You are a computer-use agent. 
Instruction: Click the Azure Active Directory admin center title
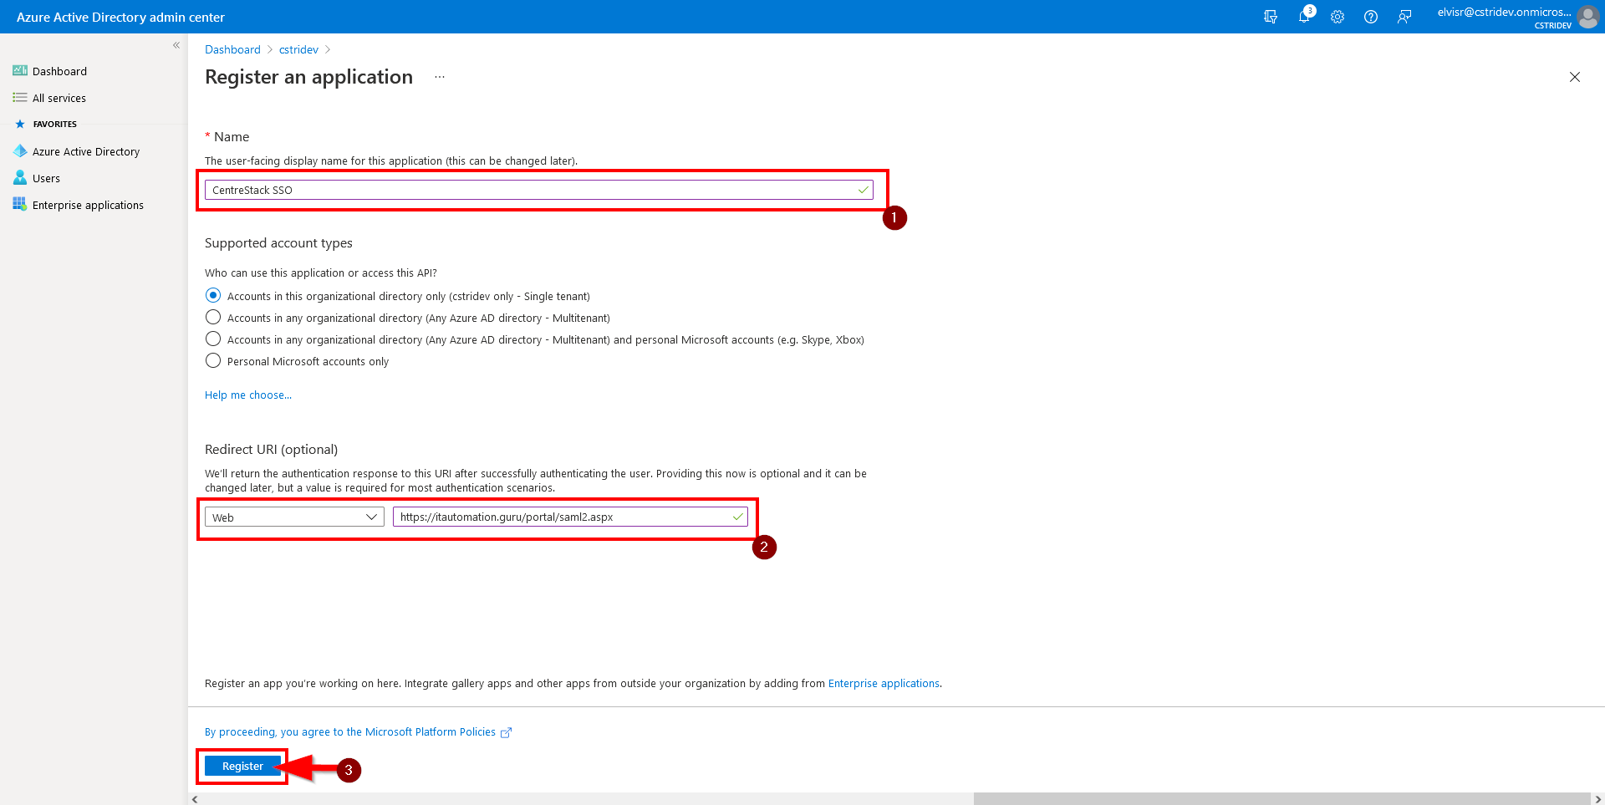click(x=120, y=17)
